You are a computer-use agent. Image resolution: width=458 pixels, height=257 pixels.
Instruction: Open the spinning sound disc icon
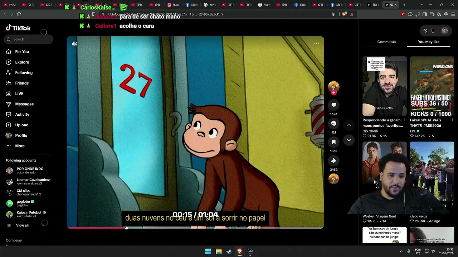coord(333,178)
